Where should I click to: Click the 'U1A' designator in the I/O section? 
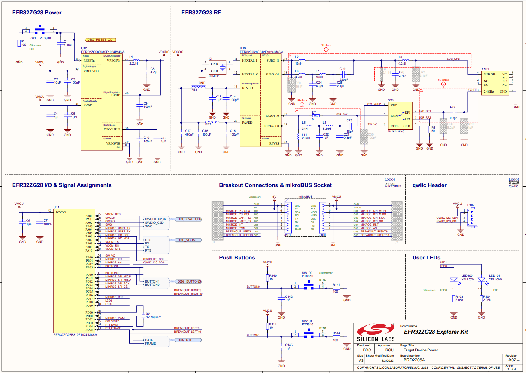pyautogui.click(x=57, y=207)
